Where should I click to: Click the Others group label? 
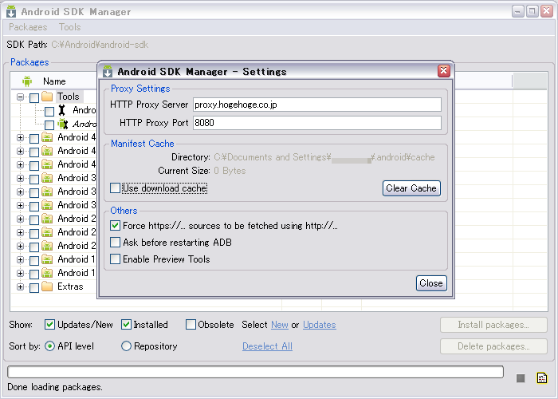124,211
